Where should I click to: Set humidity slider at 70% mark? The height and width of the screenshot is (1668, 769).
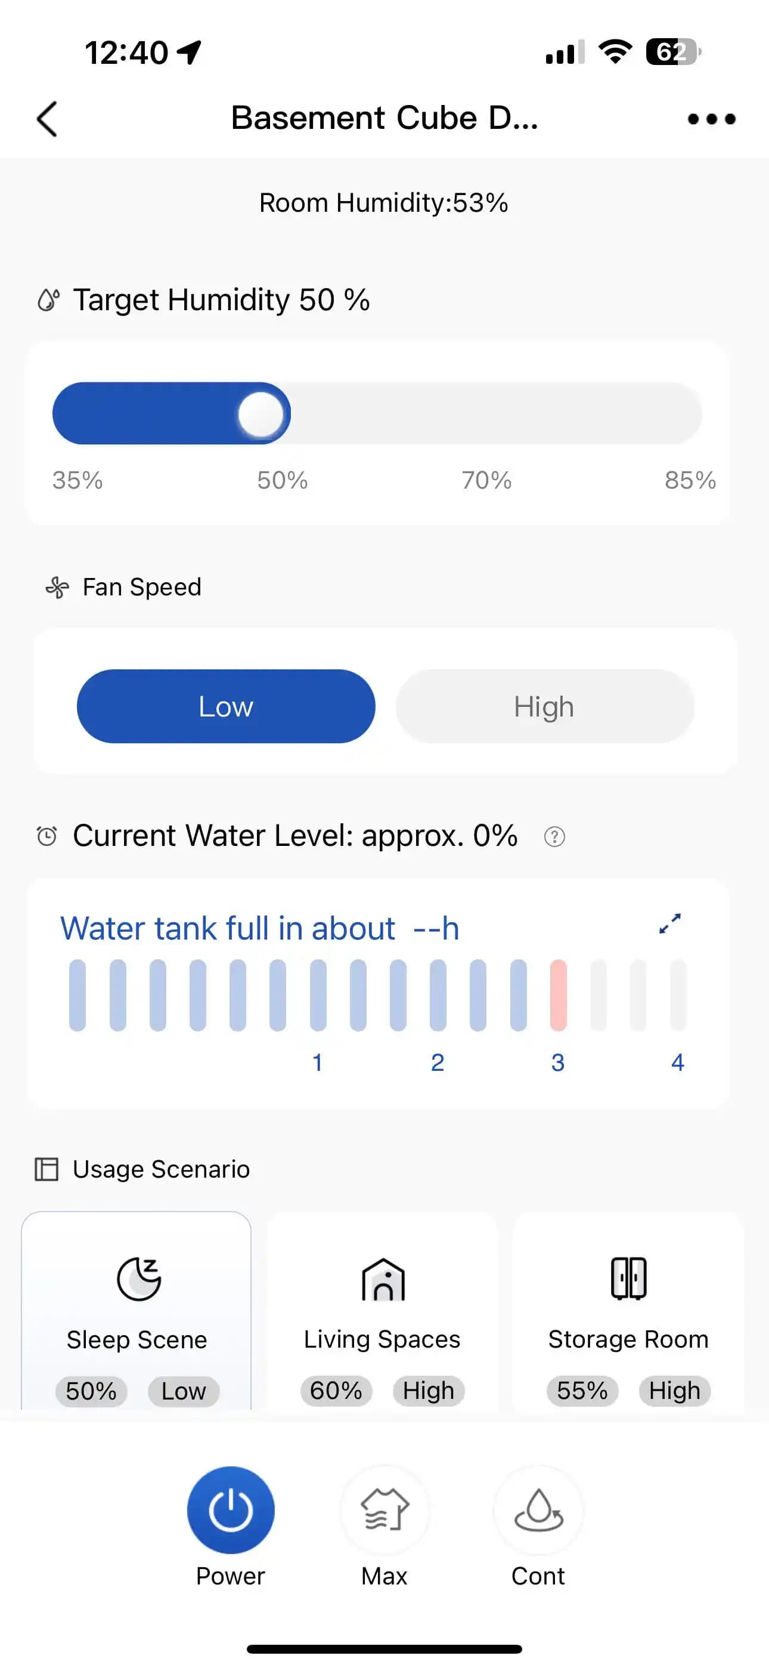pos(486,414)
